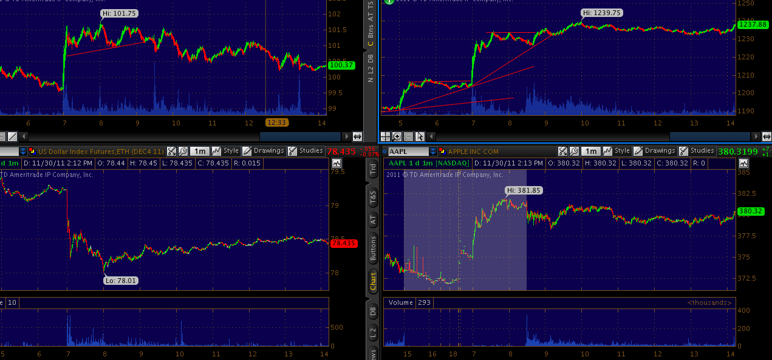
Task: Open the Buttons side tab
Action: tap(372, 250)
